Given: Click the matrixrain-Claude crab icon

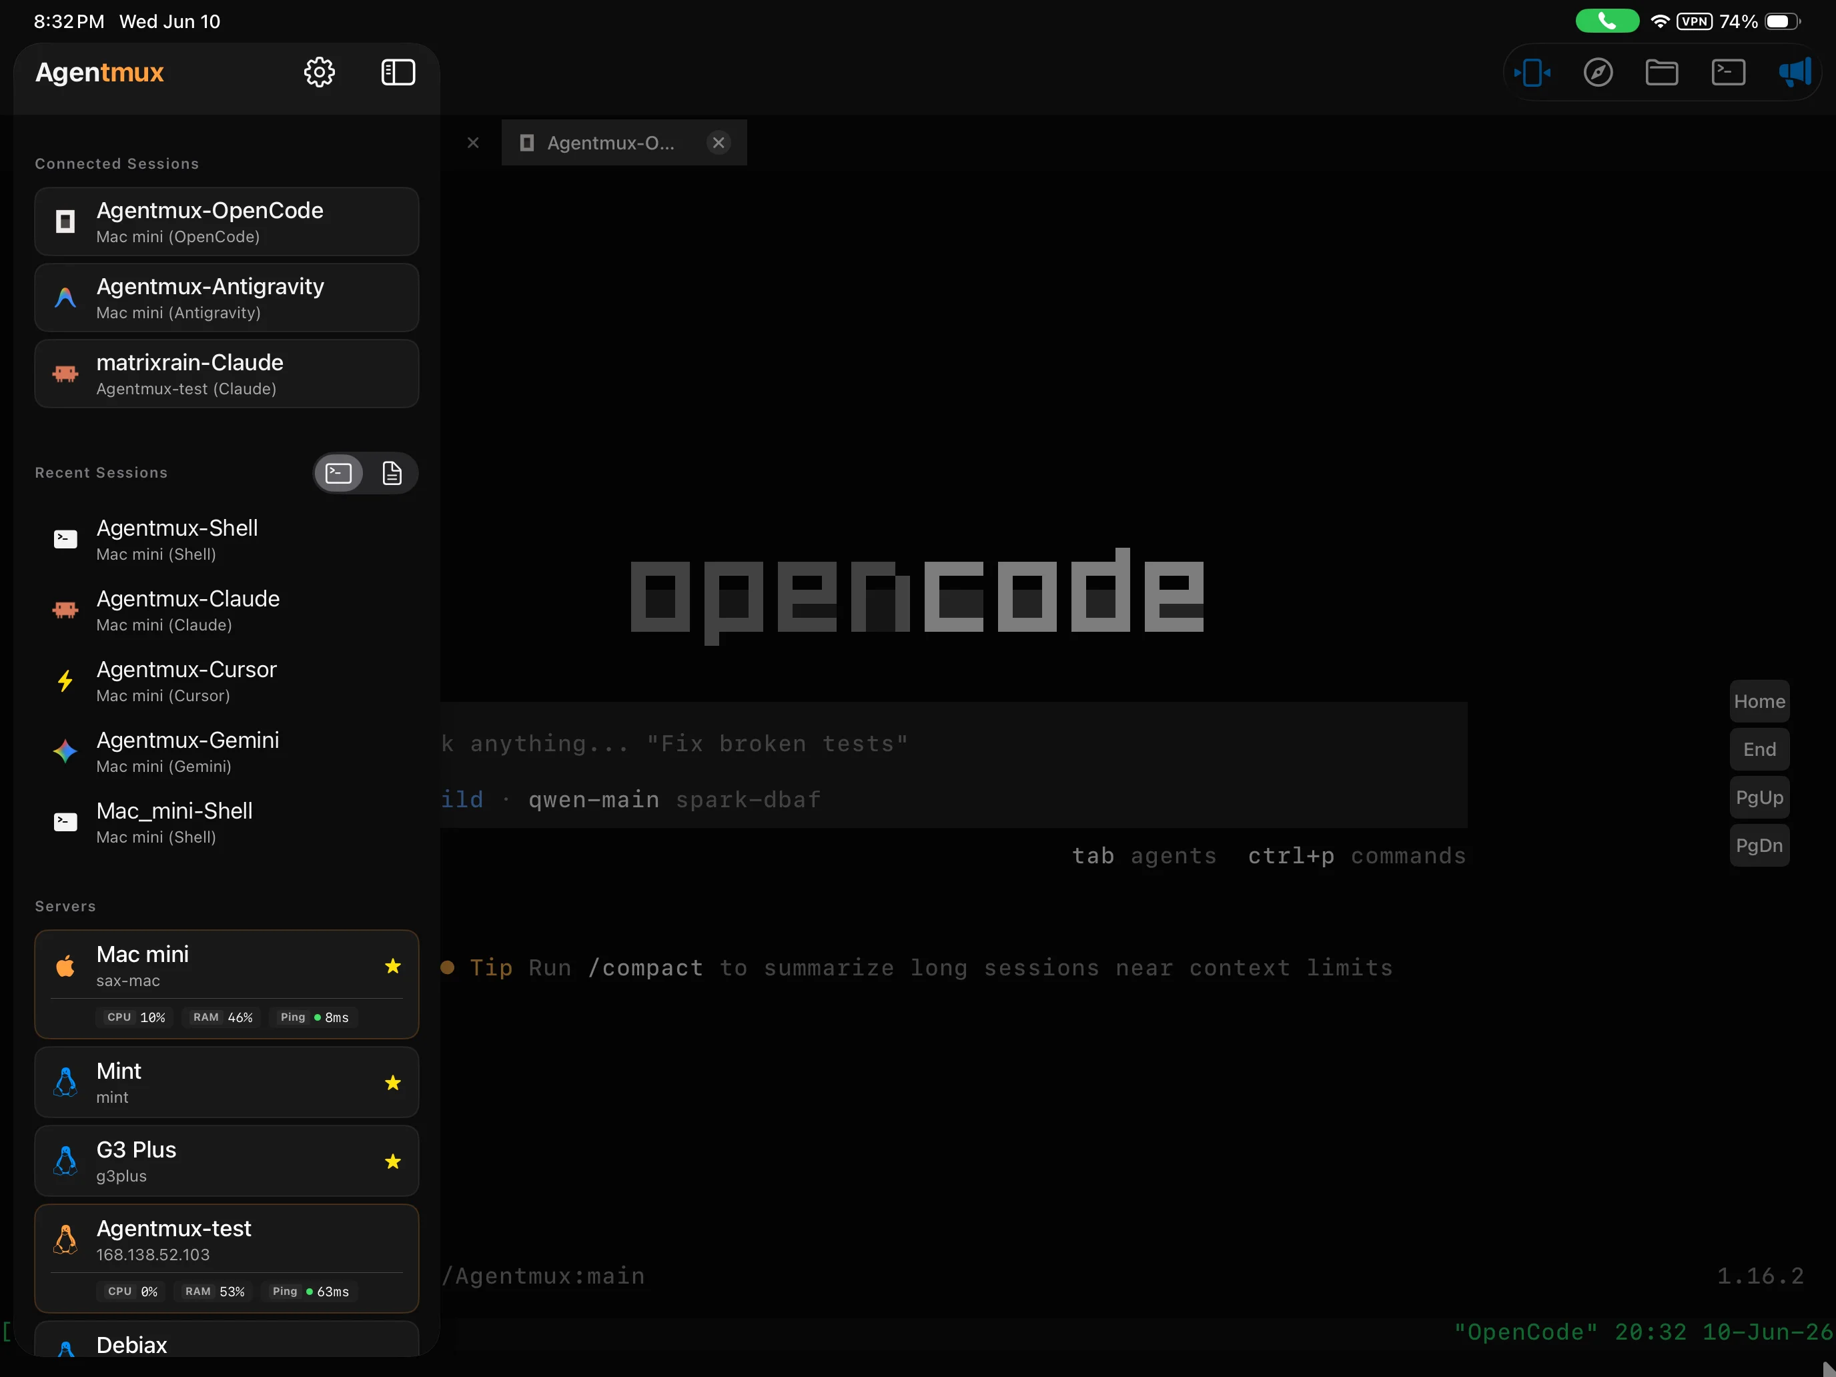Looking at the screenshot, I should 65,374.
